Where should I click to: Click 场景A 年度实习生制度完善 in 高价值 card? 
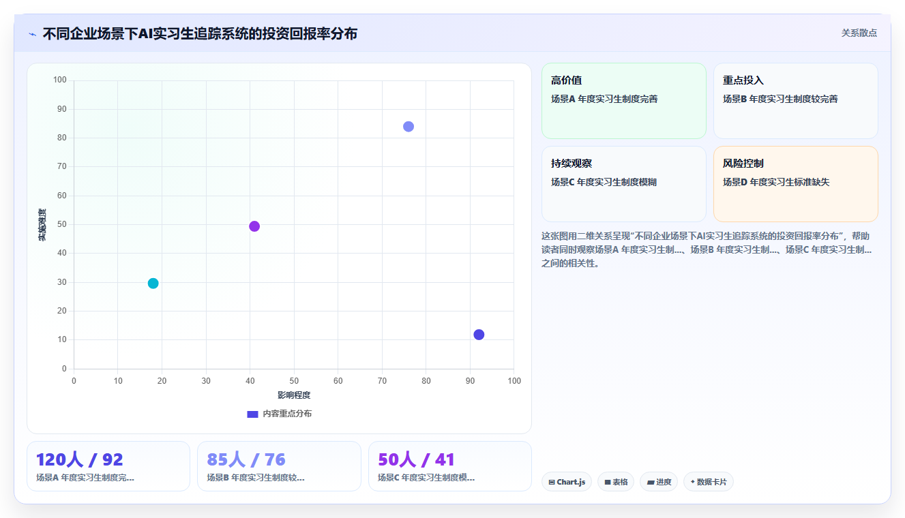click(x=604, y=99)
